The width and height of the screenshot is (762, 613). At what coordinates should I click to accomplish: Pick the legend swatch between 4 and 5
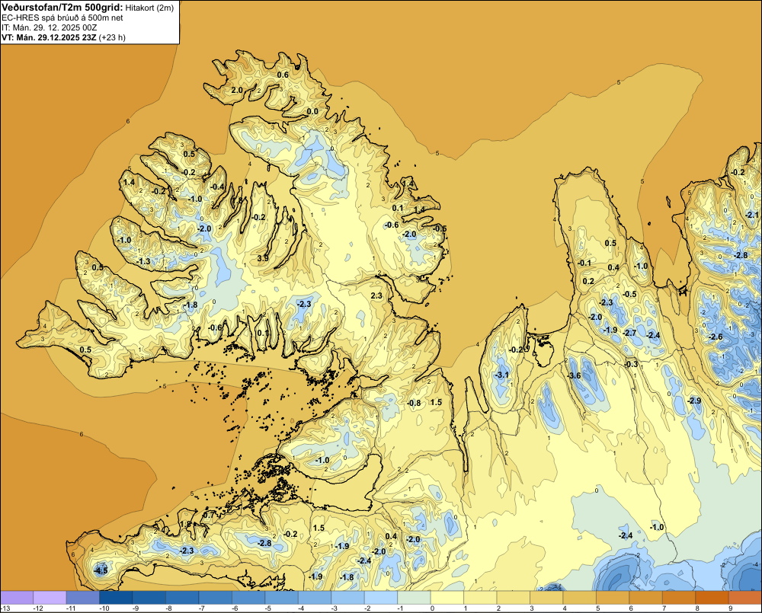point(580,598)
